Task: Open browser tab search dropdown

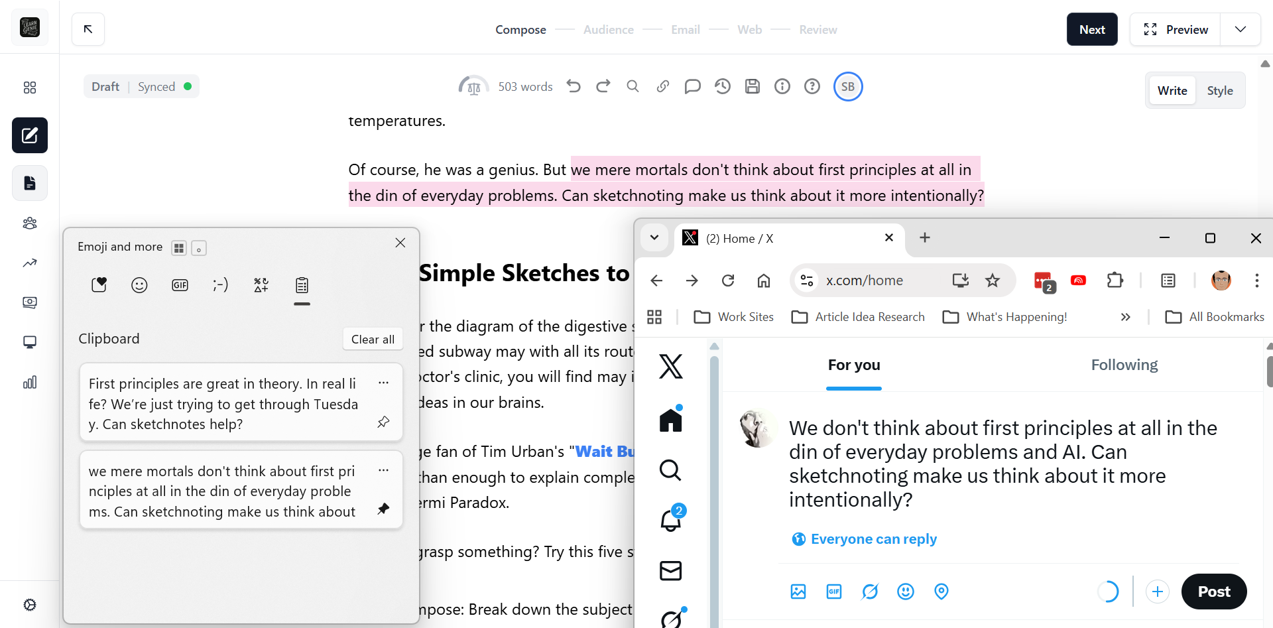Action: [654, 238]
